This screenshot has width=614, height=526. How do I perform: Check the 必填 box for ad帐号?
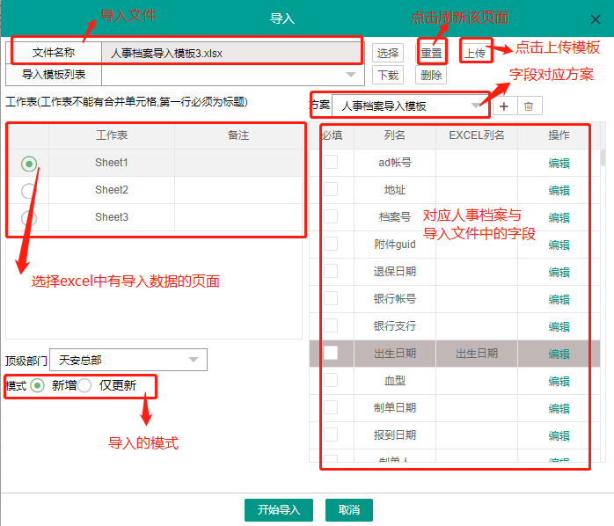(x=331, y=163)
